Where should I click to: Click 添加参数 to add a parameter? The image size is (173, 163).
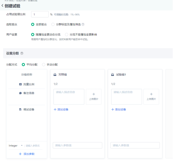tap(27, 154)
